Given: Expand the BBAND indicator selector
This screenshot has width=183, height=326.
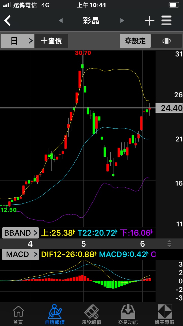Looking at the screenshot, I should (21, 233).
